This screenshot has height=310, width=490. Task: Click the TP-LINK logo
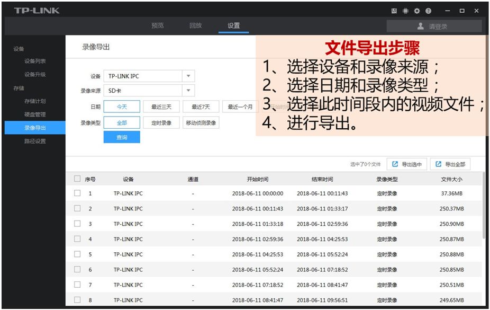click(37, 11)
